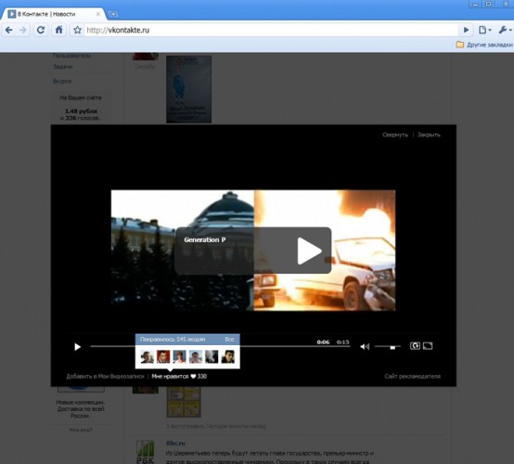Click 'Вкурсе' in the left sidebar
Screen dimensions: 514x464
(62, 81)
